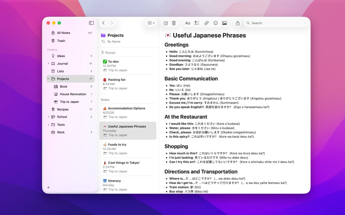Viewport: 345px width, 215px height.
Task: Select the Projects folder
Action: click(x=70, y=79)
